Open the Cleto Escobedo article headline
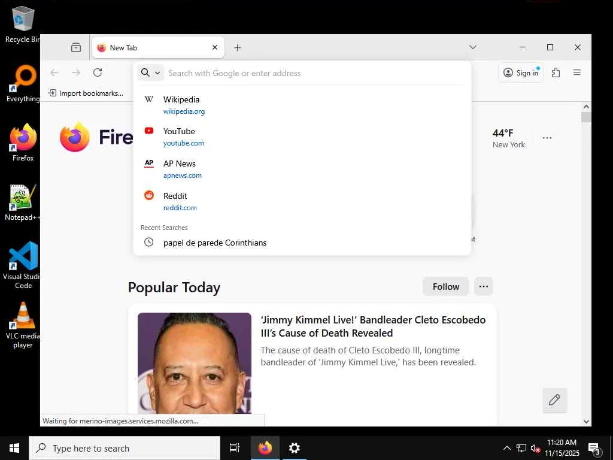This screenshot has height=460, width=613. [373, 326]
